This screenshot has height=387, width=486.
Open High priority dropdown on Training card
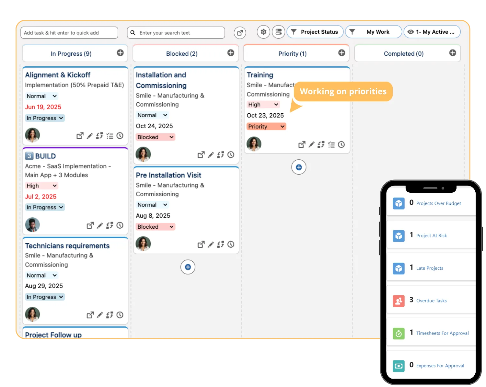263,104
